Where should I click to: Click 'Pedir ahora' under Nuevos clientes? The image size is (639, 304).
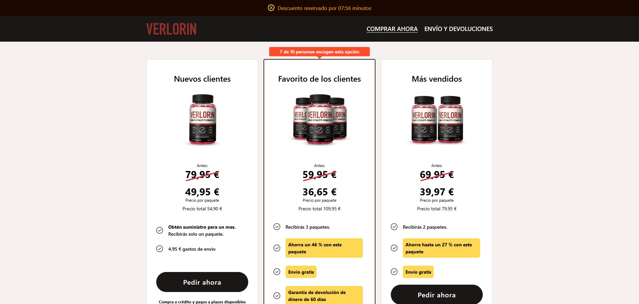(x=202, y=282)
